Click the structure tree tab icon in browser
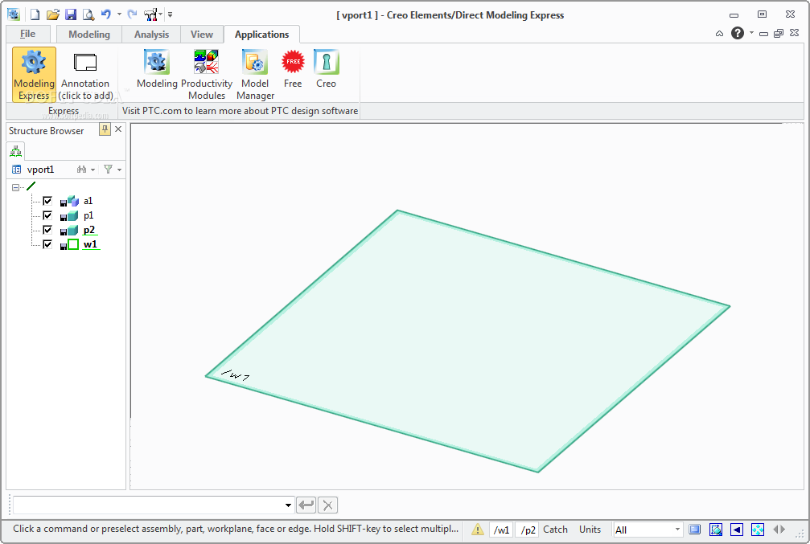Viewport: 810px width, 544px height. [x=15, y=151]
